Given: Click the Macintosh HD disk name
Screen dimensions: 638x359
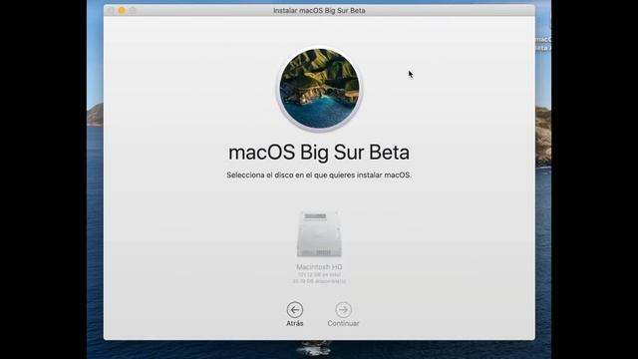Looking at the screenshot, I should pos(319,267).
